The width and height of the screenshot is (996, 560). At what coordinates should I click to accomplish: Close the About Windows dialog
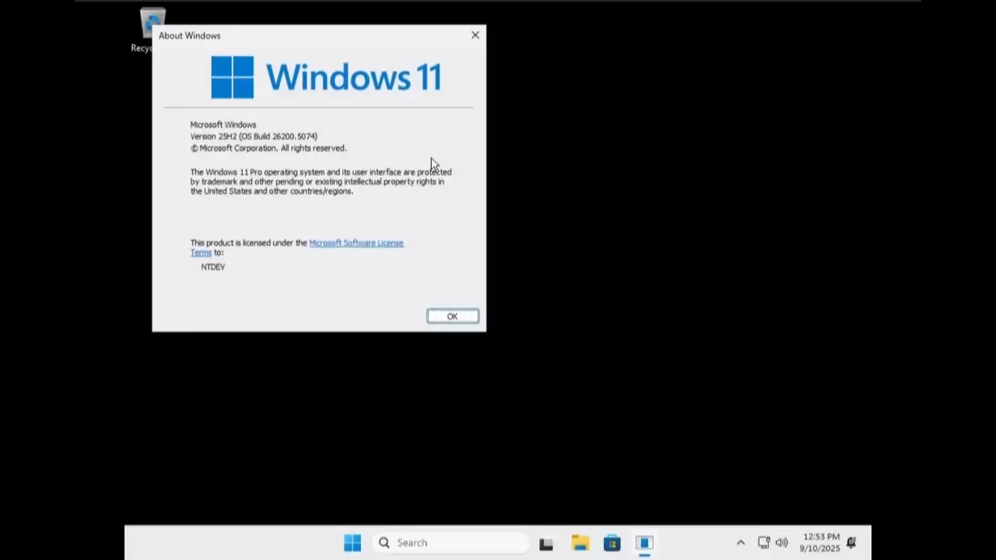point(475,35)
